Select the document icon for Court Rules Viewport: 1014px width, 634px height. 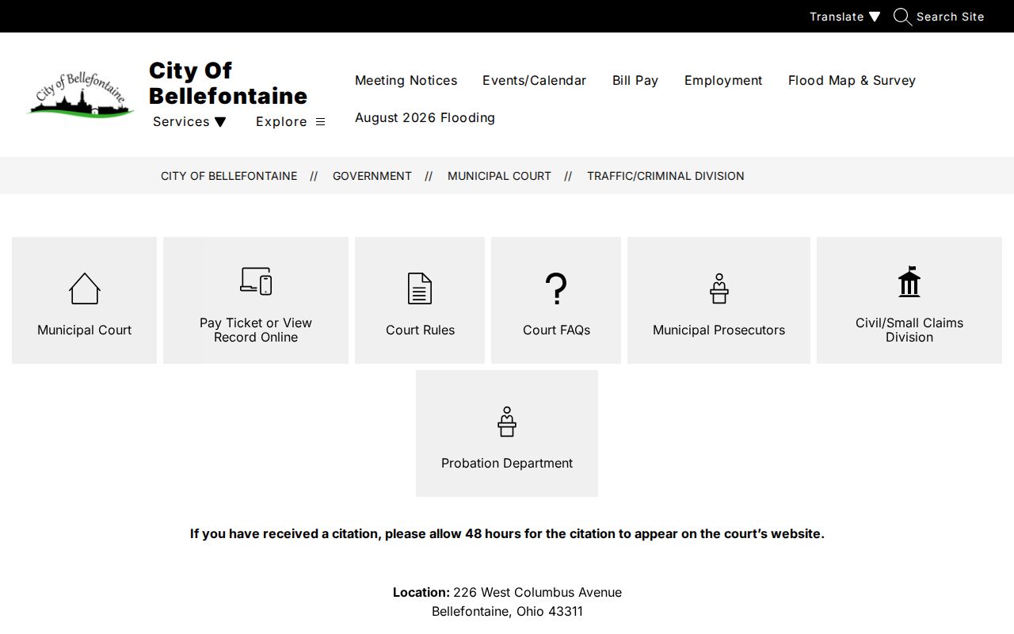(420, 288)
